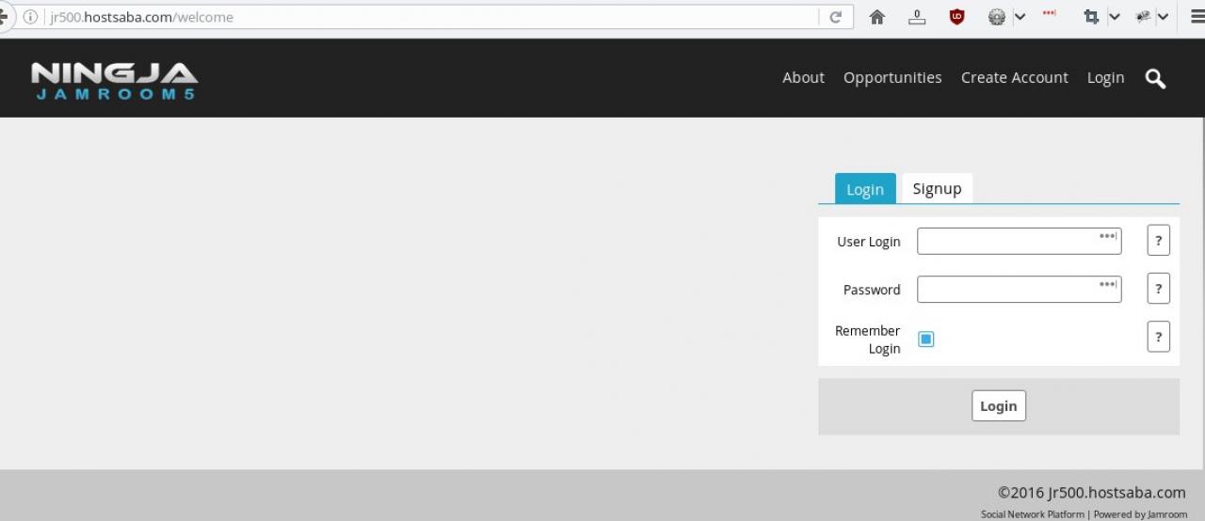Expand the crop screenshot tool dropdown arrow
The height and width of the screenshot is (521, 1205).
pyautogui.click(x=1114, y=17)
